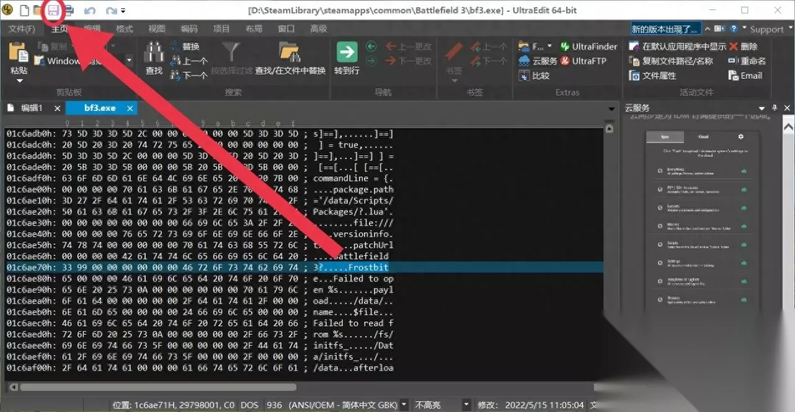Switch to the 编码 ribbon tab
The height and width of the screenshot is (412, 795).
tap(189, 28)
